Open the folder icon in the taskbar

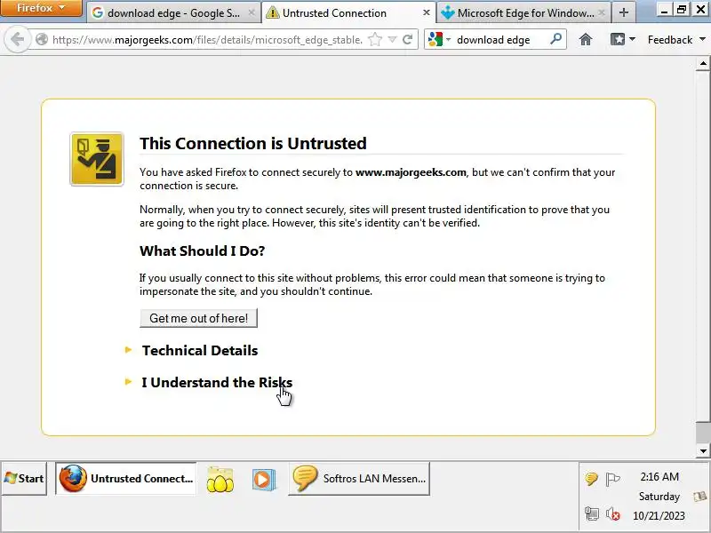click(x=220, y=479)
